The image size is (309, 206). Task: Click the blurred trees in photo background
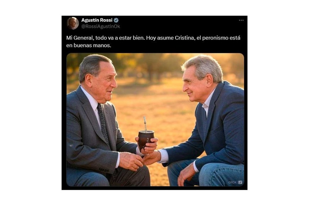pos(150,65)
